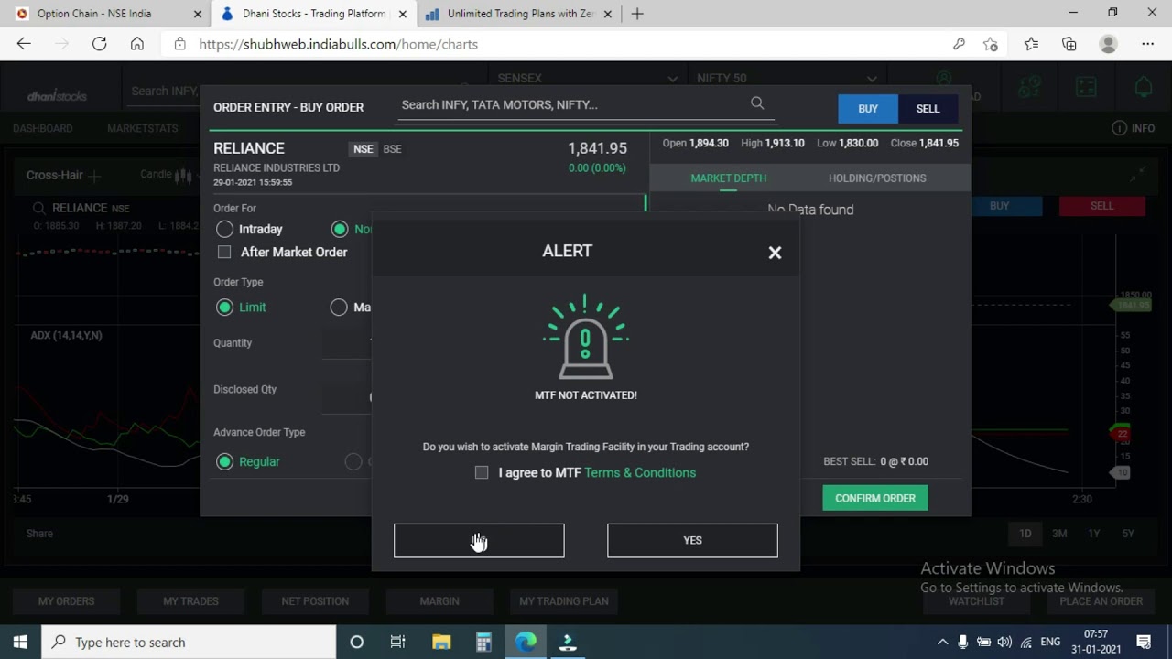1172x659 pixels.
Task: Click the unlabeled button left of YES
Action: (479, 540)
